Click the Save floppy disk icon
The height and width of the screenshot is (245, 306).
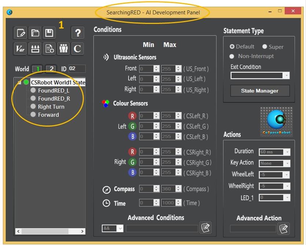[49, 33]
